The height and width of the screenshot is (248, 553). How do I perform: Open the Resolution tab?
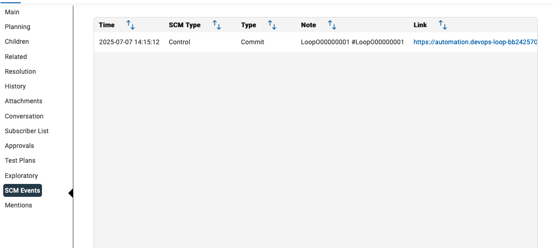pos(20,71)
